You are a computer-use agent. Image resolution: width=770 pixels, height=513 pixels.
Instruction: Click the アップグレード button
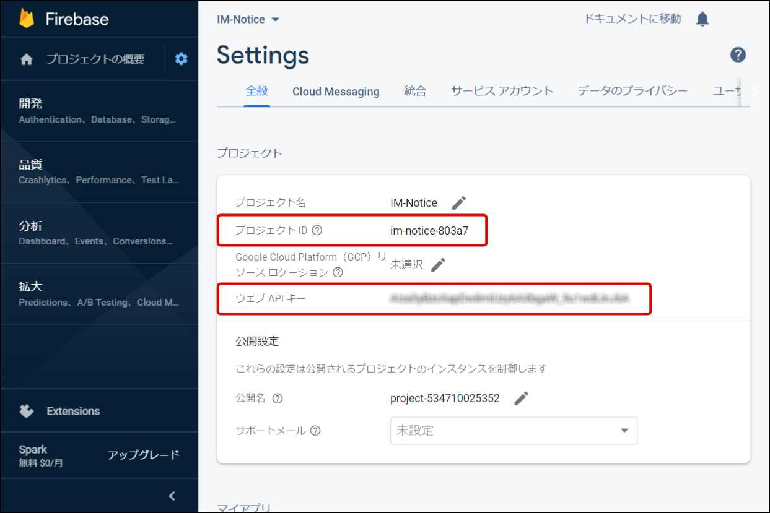[x=144, y=455]
